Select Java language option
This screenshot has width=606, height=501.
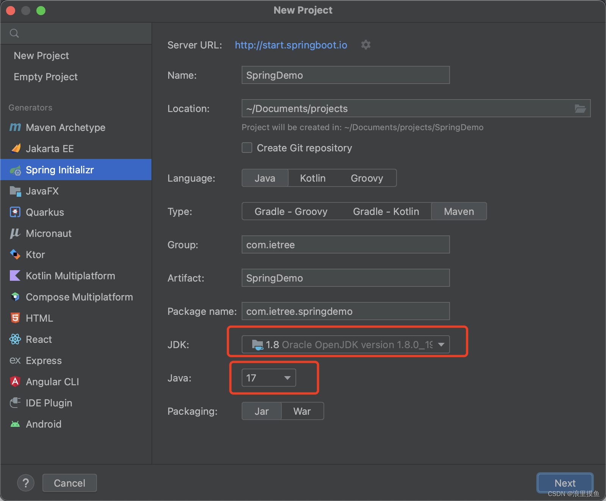pos(265,178)
